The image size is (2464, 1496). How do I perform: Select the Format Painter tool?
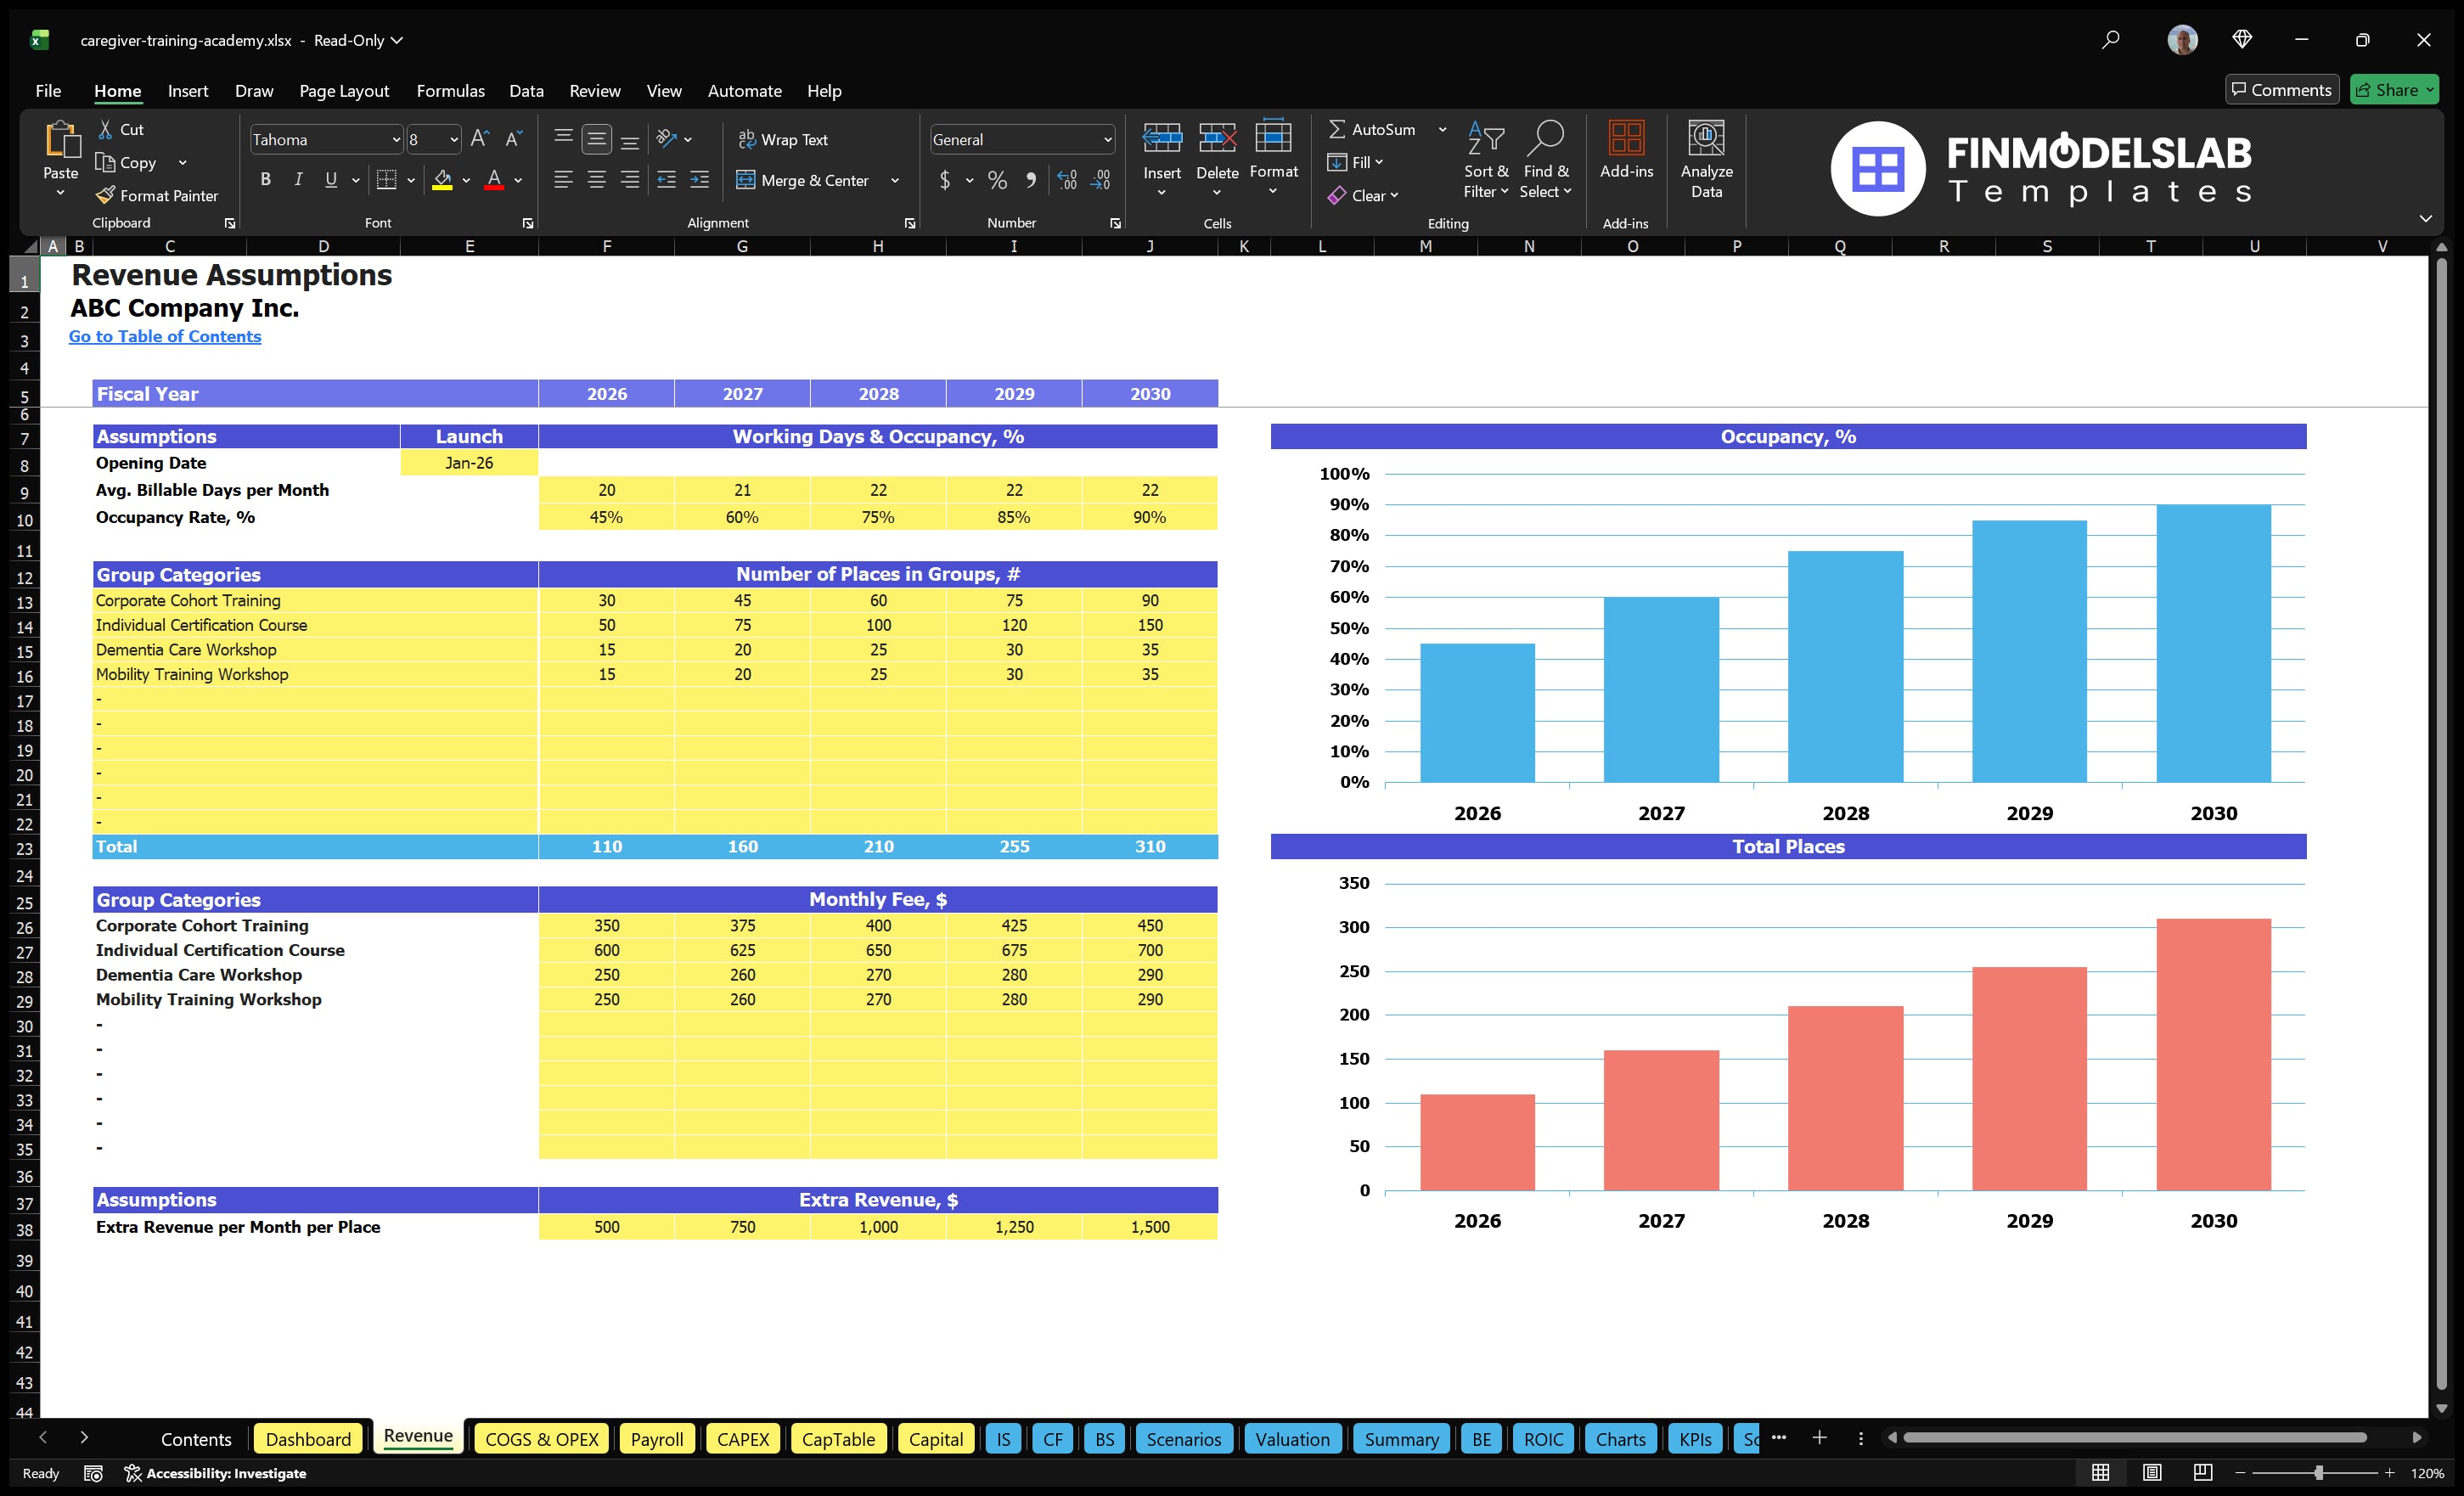click(x=157, y=195)
